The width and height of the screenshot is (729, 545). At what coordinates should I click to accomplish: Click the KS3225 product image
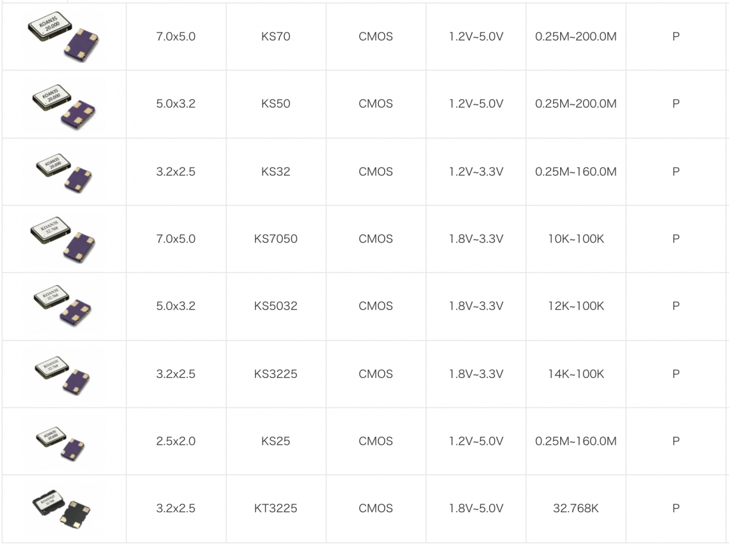click(63, 374)
